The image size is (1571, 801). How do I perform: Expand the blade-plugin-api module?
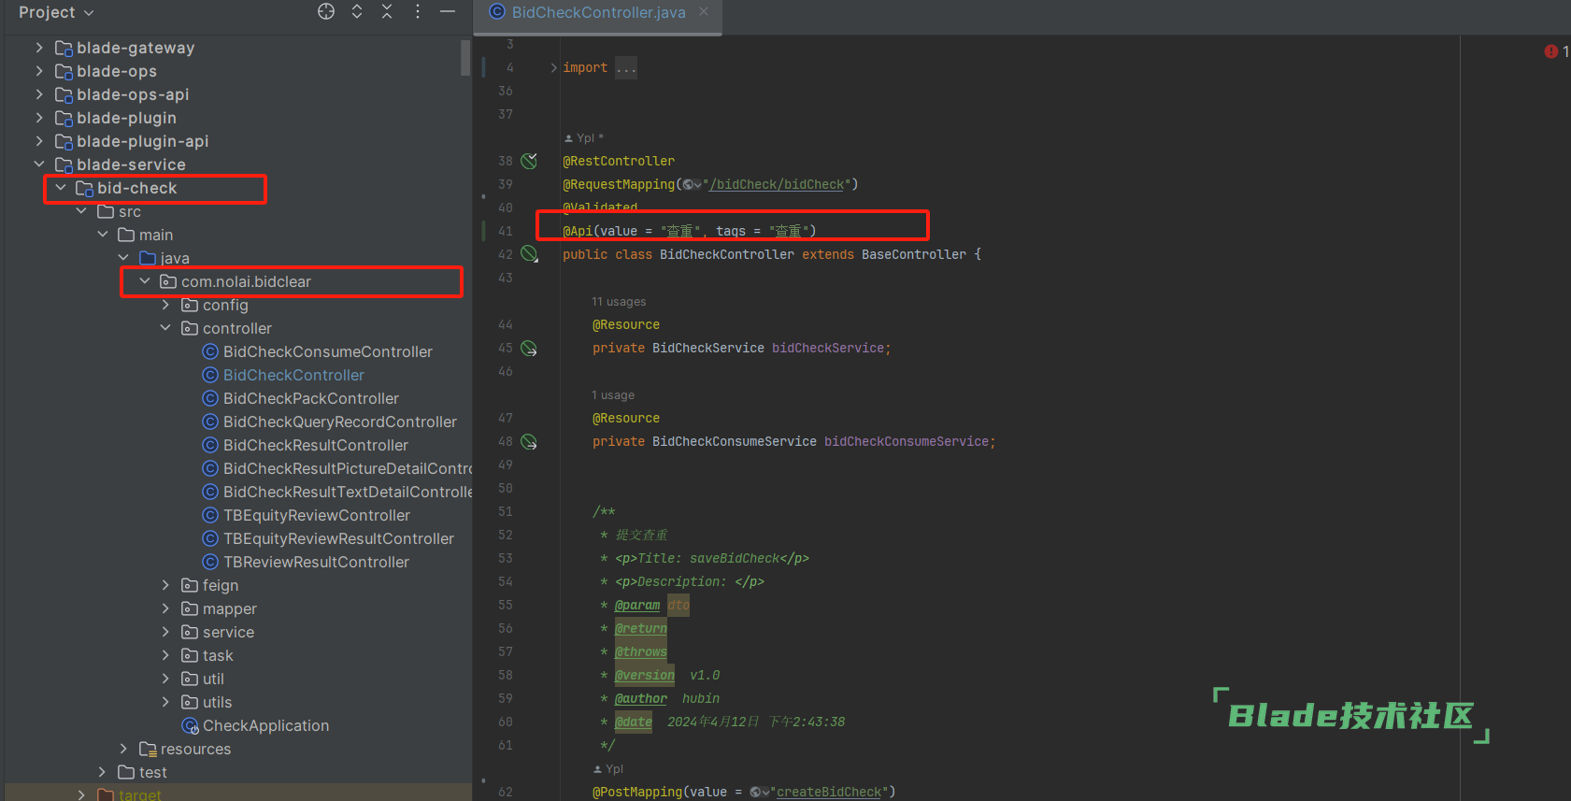click(39, 140)
